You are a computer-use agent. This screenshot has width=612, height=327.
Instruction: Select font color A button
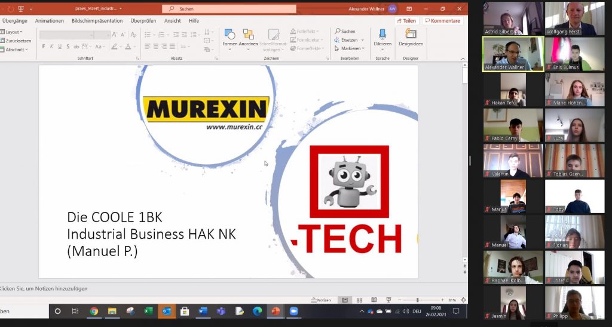pos(128,47)
